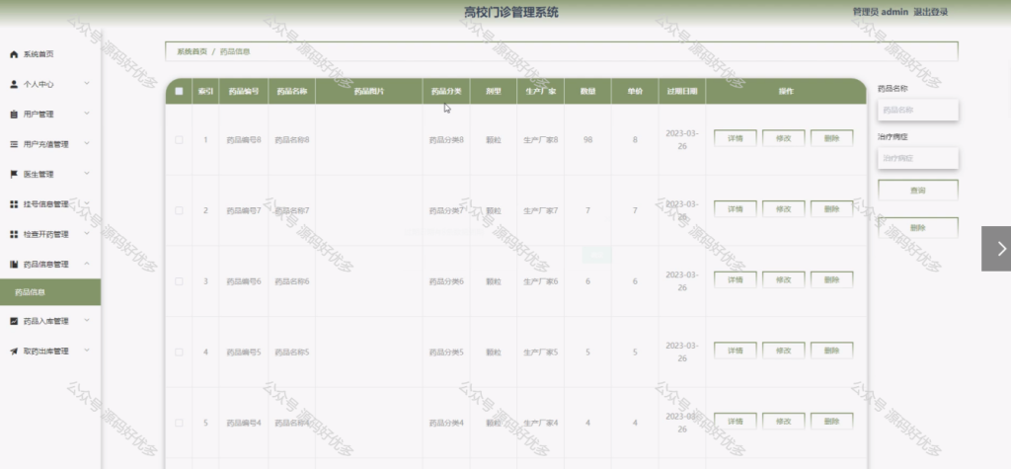
Task: Click 删除 for 药品名称7
Action: [x=831, y=209]
